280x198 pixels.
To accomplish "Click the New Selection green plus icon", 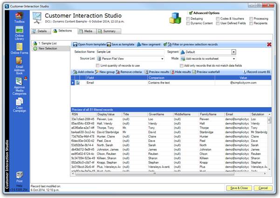I will coord(35,49).
